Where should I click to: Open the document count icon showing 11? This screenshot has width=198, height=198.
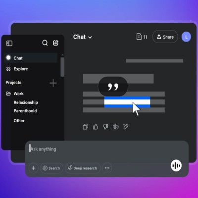(142, 37)
